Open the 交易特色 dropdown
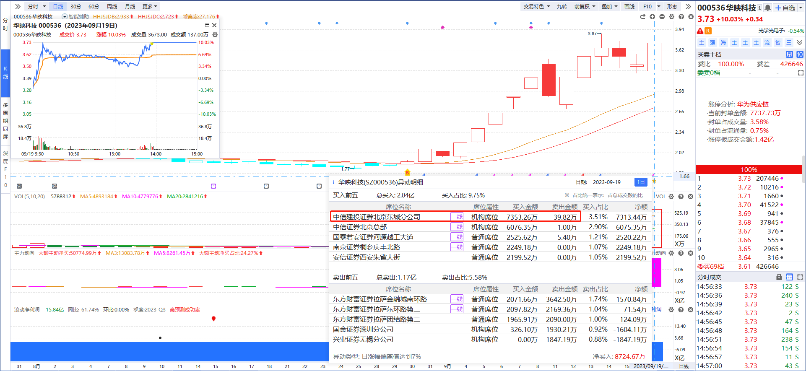806x371 pixels. pyautogui.click(x=537, y=6)
